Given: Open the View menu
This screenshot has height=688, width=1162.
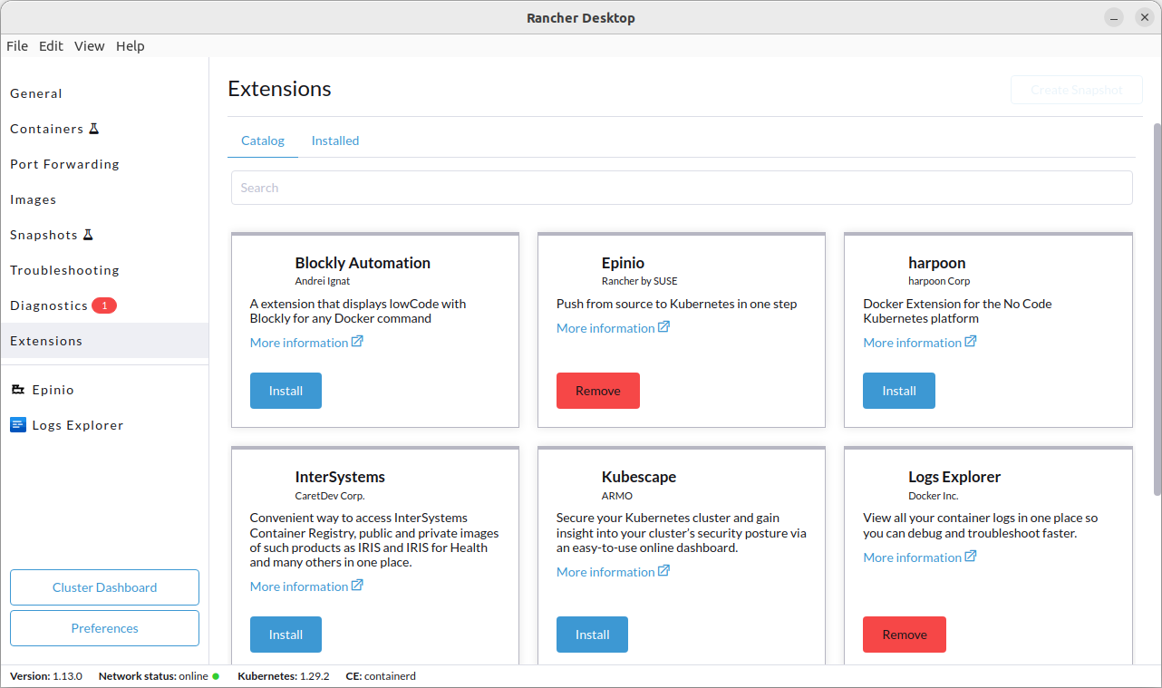Looking at the screenshot, I should pyautogui.click(x=89, y=46).
